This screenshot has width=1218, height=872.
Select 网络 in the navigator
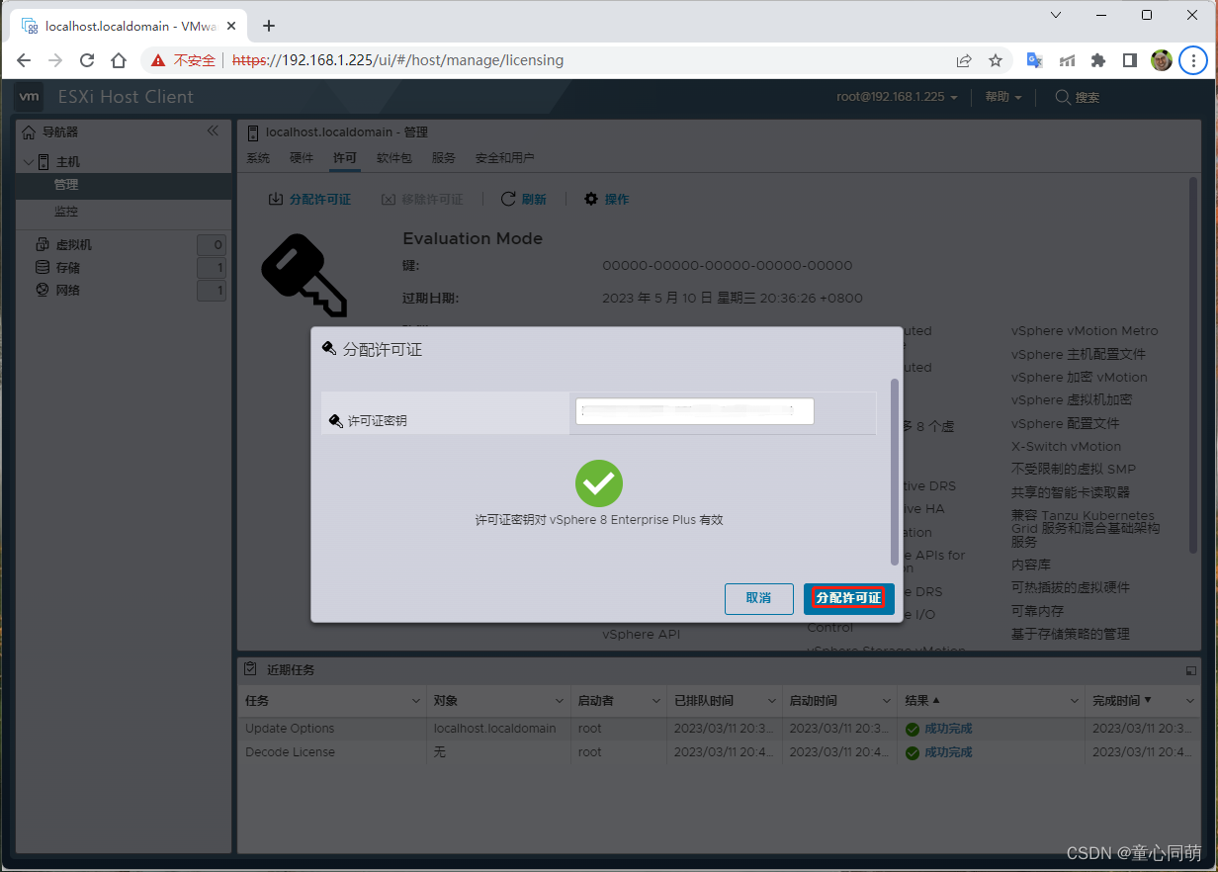[68, 290]
